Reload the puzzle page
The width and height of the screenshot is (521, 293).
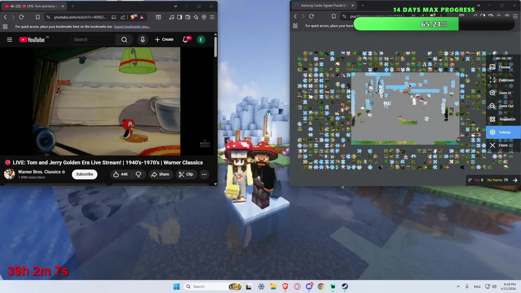tap(311, 16)
